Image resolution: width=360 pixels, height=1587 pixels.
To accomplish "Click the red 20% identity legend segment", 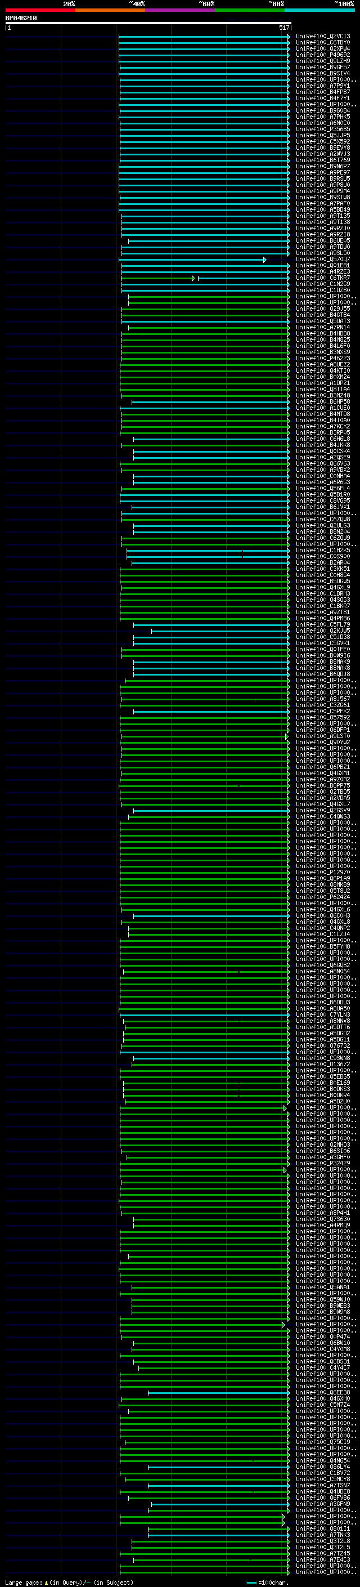I will [40, 10].
